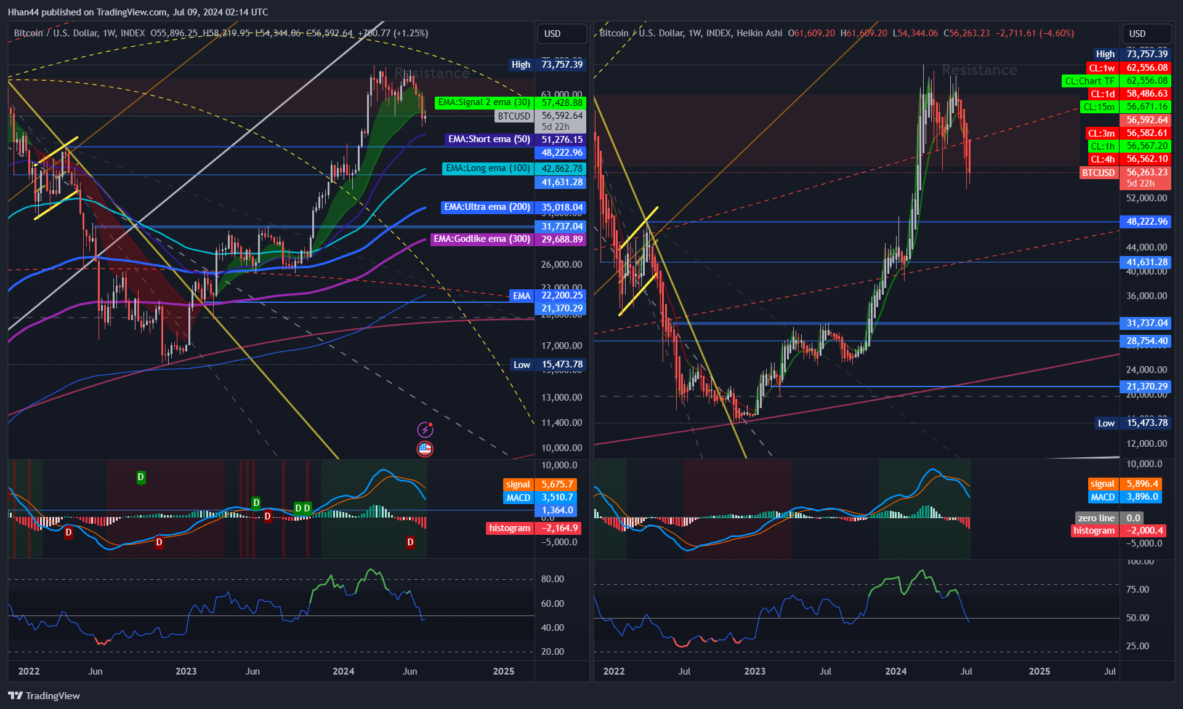Click the red D marker near histogram label
1183x709 pixels.
410,542
